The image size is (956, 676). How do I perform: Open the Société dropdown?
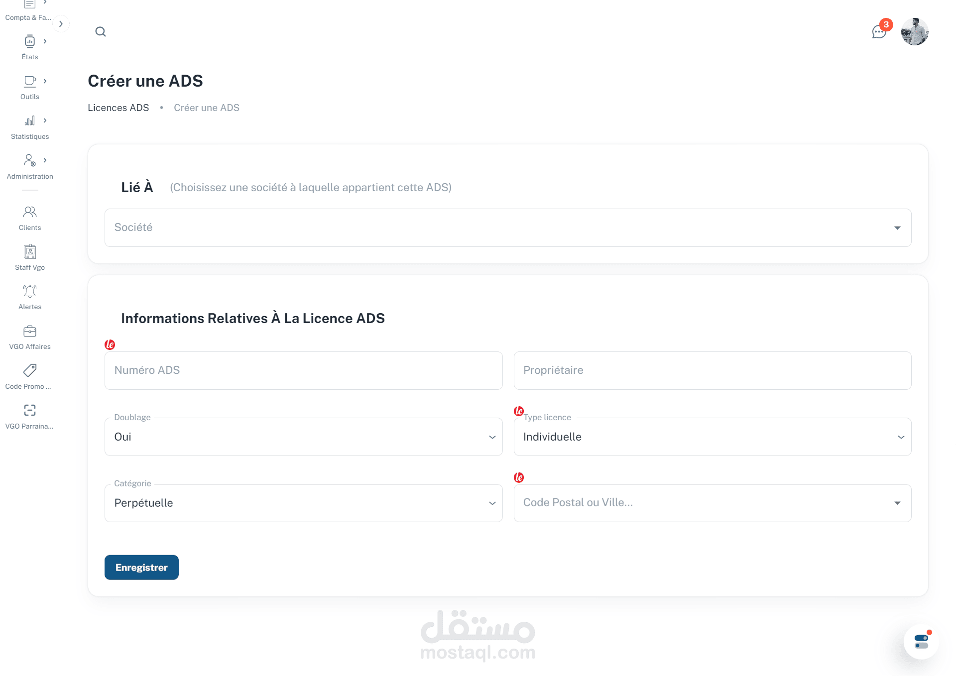click(507, 227)
